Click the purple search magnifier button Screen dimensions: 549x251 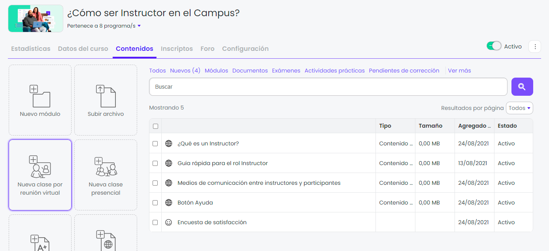tap(522, 87)
